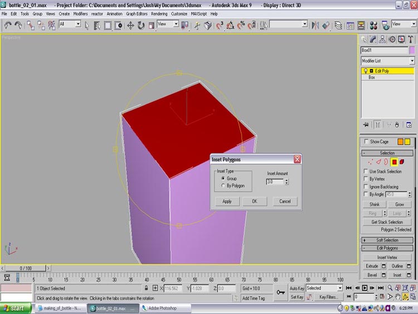The width and height of the screenshot is (418, 314).
Task: Expand the Soft Selection rollout
Action: coord(387,240)
